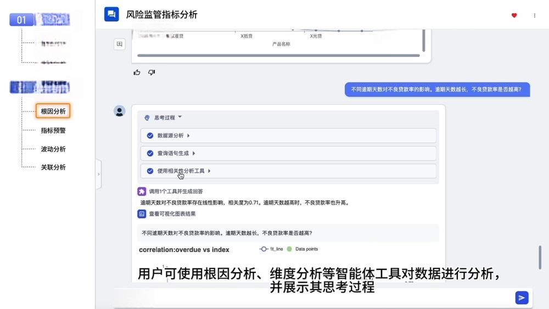Click the answer text mentioning 相关度为0.71

pyautogui.click(x=245, y=203)
